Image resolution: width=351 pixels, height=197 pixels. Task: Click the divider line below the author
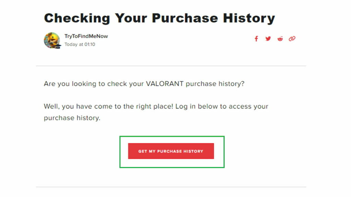[171, 66]
